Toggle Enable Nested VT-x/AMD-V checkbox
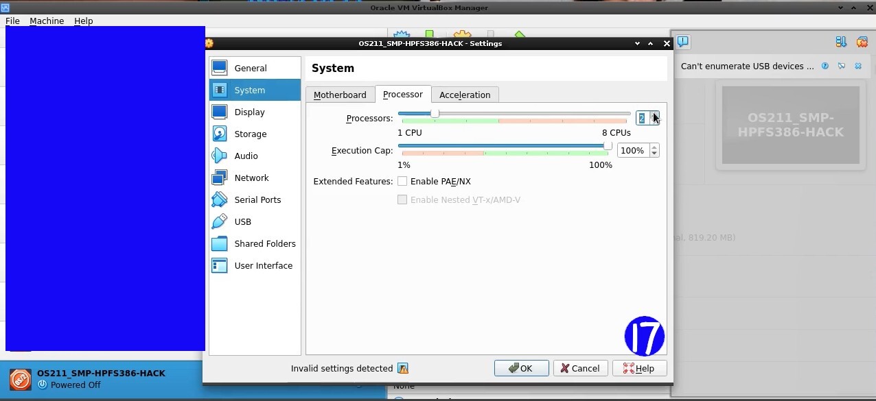Viewport: 876px width, 401px height. click(x=402, y=199)
